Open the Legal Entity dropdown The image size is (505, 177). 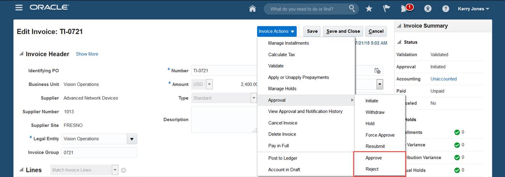coord(132,139)
